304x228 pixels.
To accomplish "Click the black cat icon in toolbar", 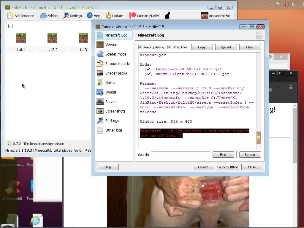I will (x=167, y=15).
